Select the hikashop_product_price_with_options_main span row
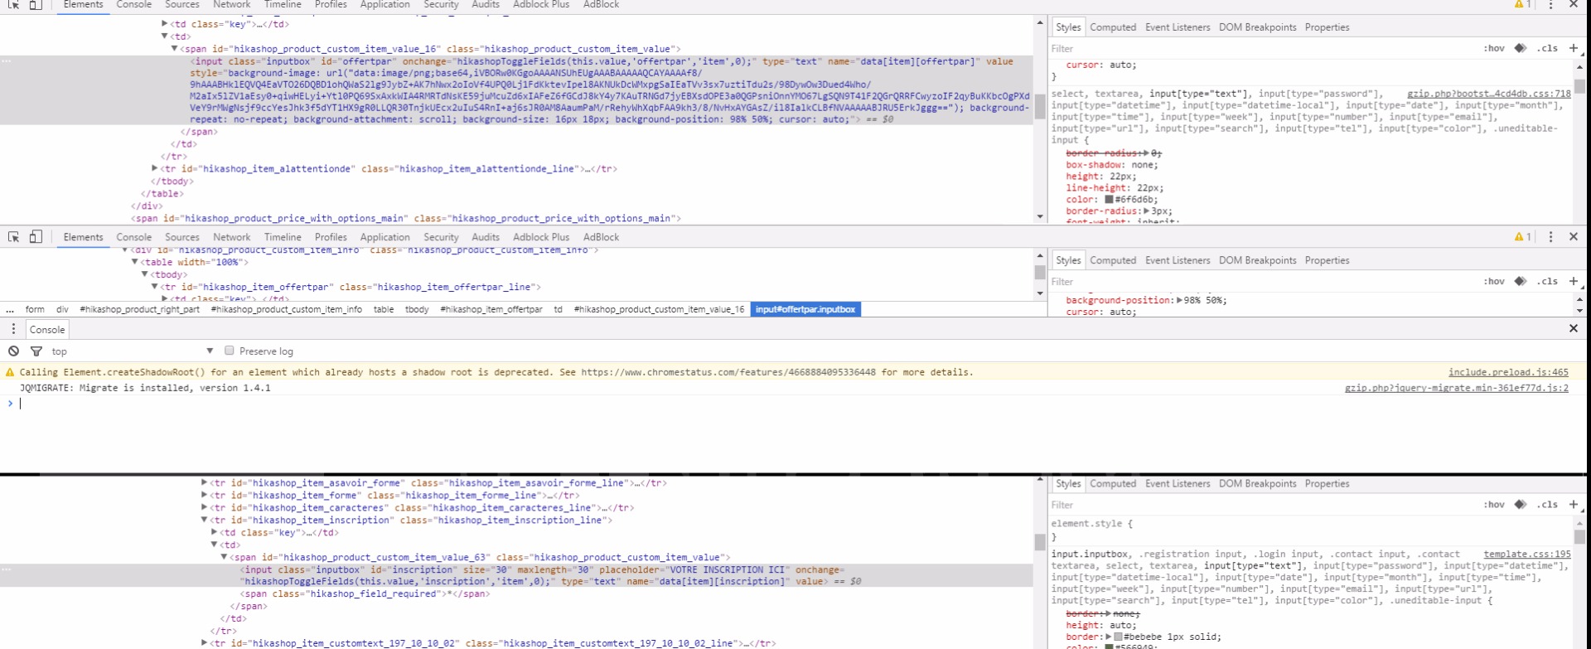 (x=516, y=219)
